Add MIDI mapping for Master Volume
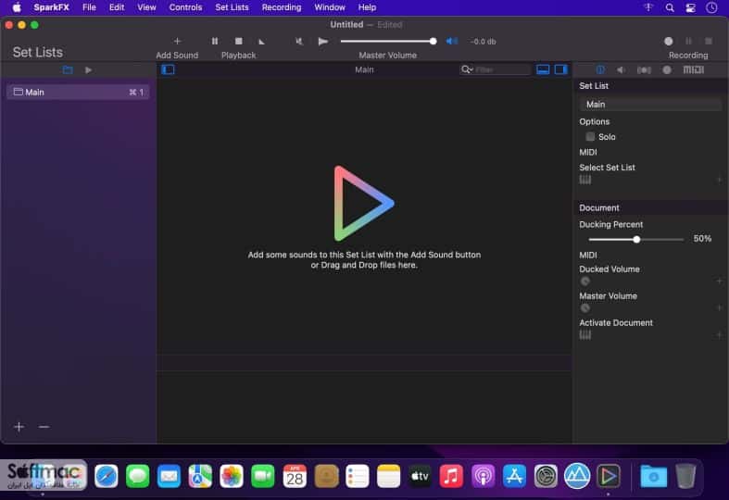 pyautogui.click(x=719, y=308)
